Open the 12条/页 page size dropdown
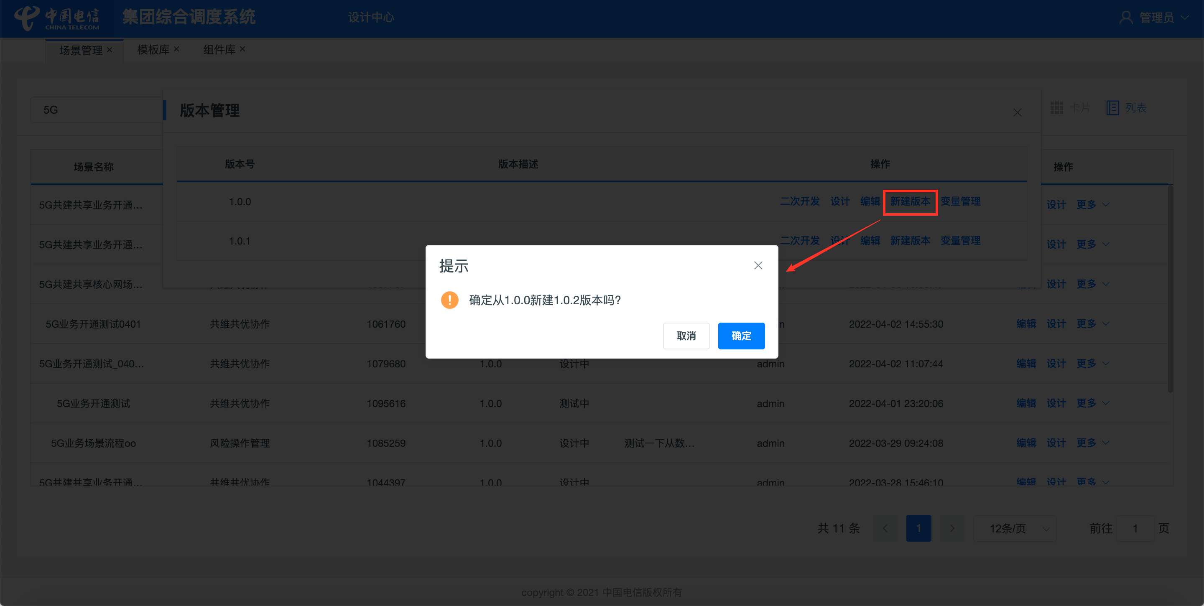The width and height of the screenshot is (1204, 606). [x=1014, y=528]
